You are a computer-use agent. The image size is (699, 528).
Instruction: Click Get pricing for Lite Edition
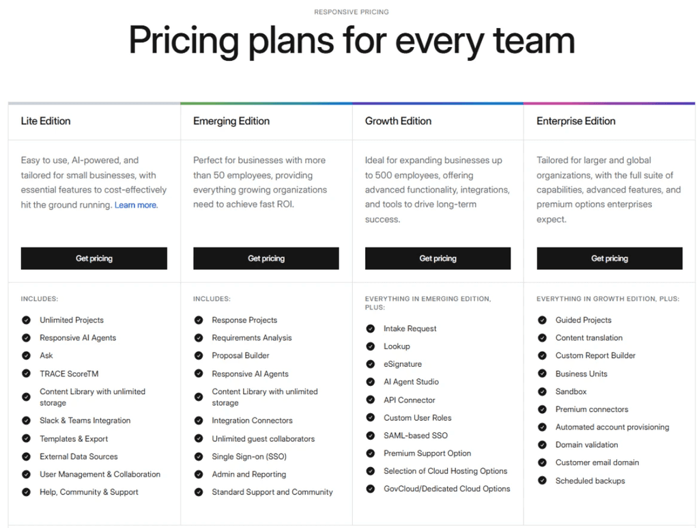[x=94, y=258]
